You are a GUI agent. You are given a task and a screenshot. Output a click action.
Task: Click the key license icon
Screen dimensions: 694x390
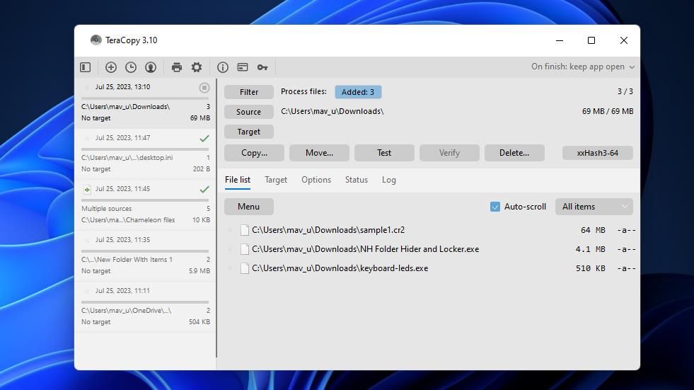pos(262,67)
